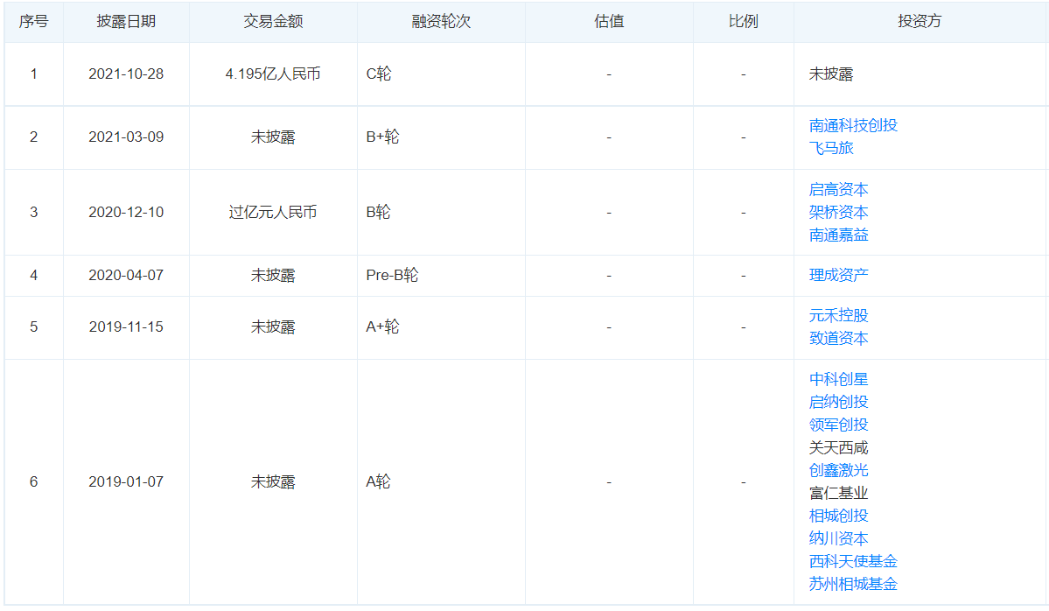Click the 序号 column header
The image size is (1049, 611).
point(33,21)
